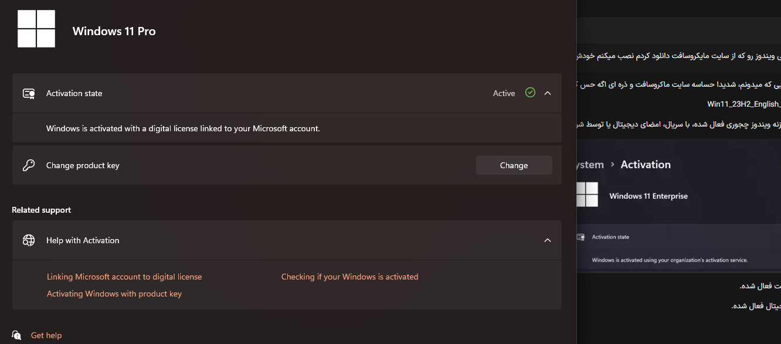Open Linking Microsoft account to digital license
The image size is (781, 344).
(124, 277)
